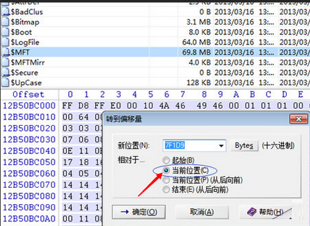Screen dimensions: 310x226
Task: Click the Bytes unit button
Action: pos(244,145)
